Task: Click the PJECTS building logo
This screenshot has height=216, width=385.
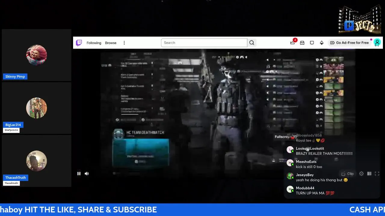Action: [360, 19]
